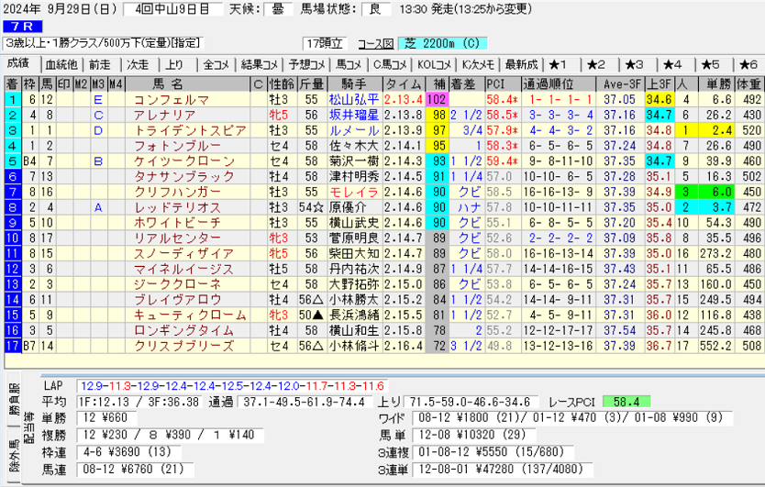
Task: Click horse name クリフハンガー
Action: [x=175, y=192]
